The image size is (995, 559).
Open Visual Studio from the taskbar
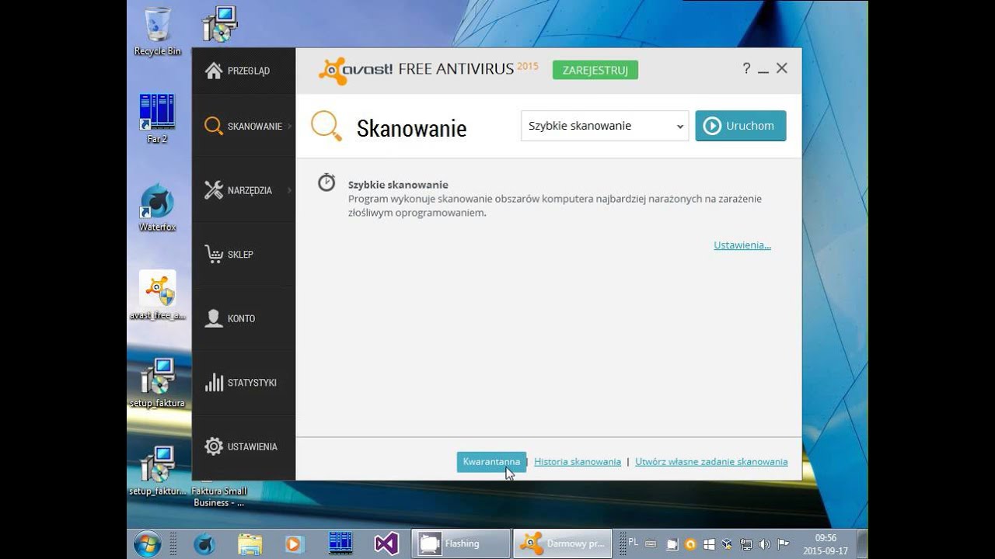386,543
